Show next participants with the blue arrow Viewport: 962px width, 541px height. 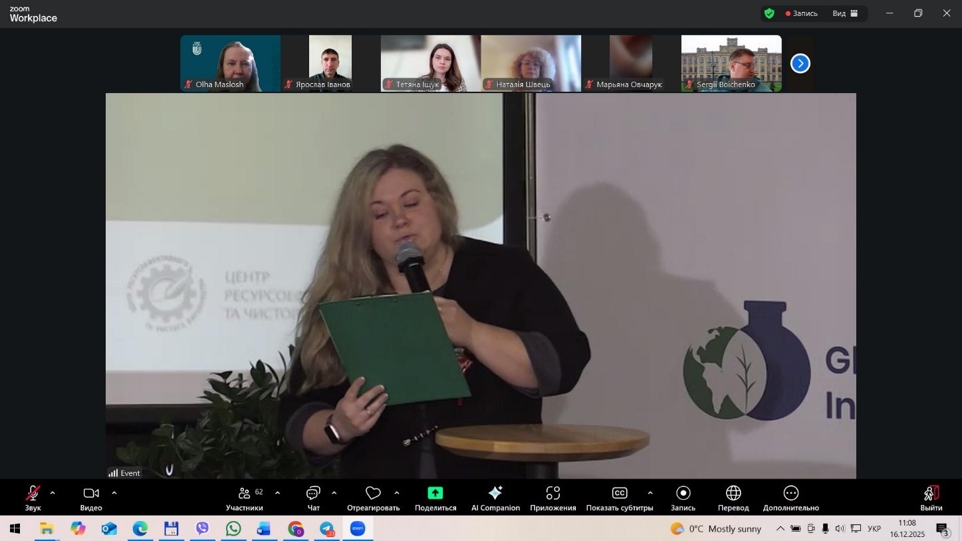click(800, 64)
